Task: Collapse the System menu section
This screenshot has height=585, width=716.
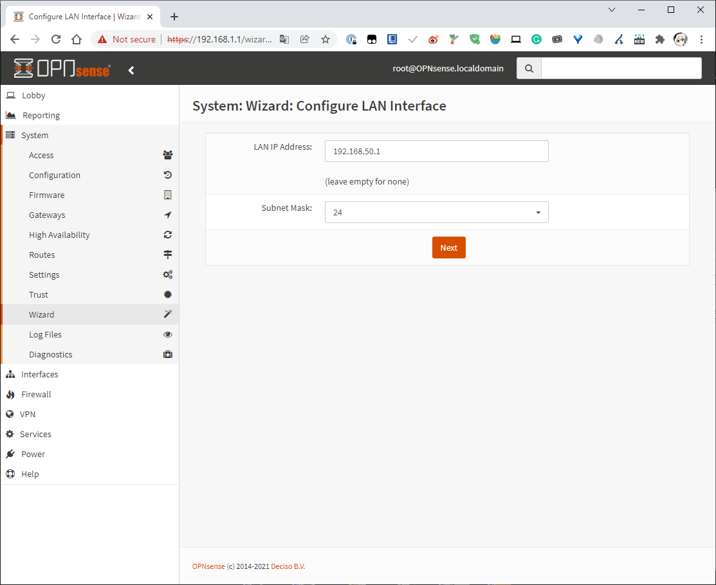Action: (x=35, y=135)
